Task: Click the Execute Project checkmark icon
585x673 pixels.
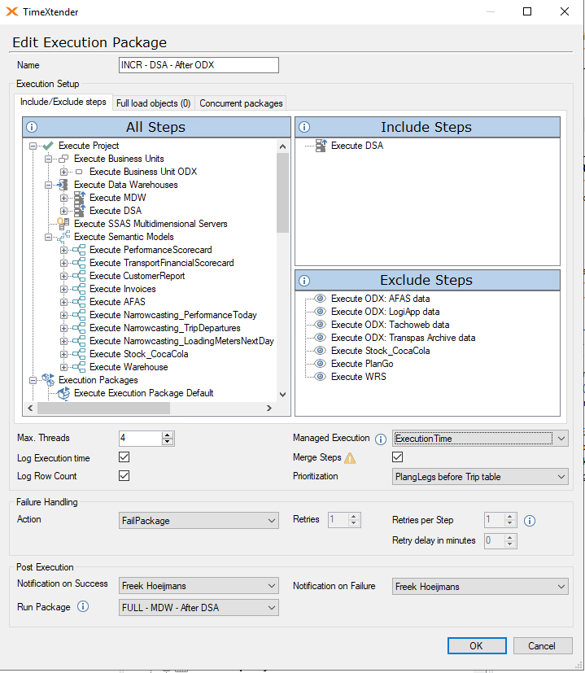Action: click(x=48, y=146)
